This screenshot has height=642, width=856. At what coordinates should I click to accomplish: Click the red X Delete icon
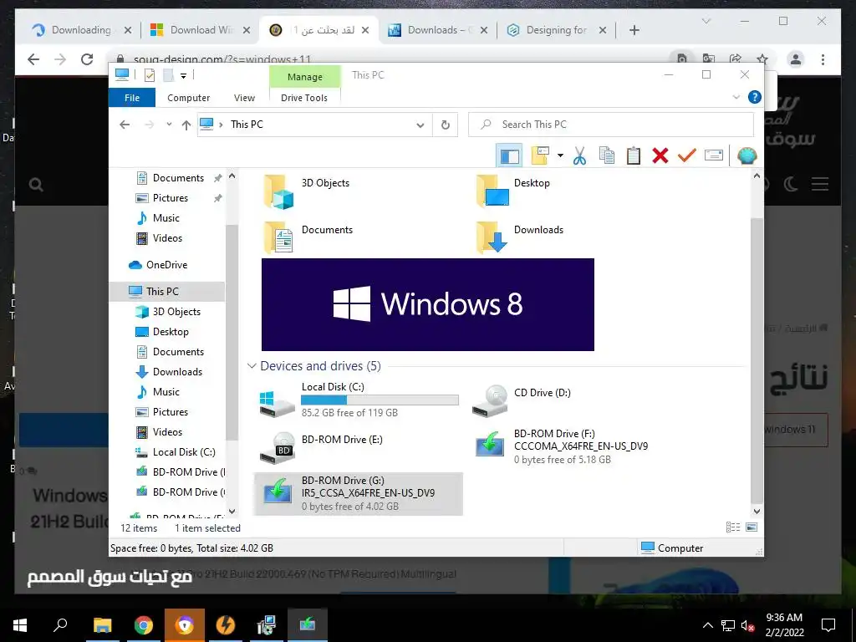coord(660,155)
